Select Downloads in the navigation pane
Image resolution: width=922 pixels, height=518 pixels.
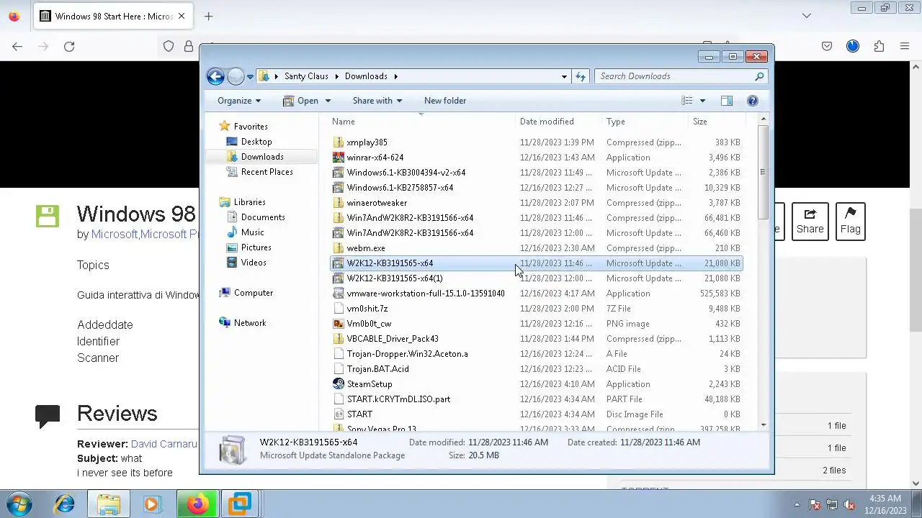point(262,157)
